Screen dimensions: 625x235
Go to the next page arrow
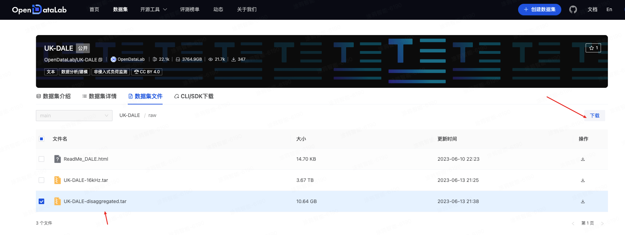pyautogui.click(x=602, y=223)
